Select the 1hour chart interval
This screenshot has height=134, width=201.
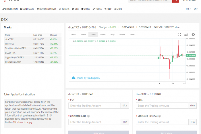pyautogui.click(x=93, y=35)
